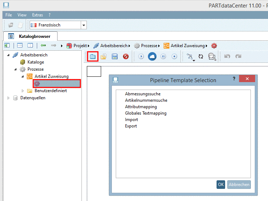Image resolution: width=268 pixels, height=201 pixels.
Task: Stop the pipeline execution
Action: 174,56
